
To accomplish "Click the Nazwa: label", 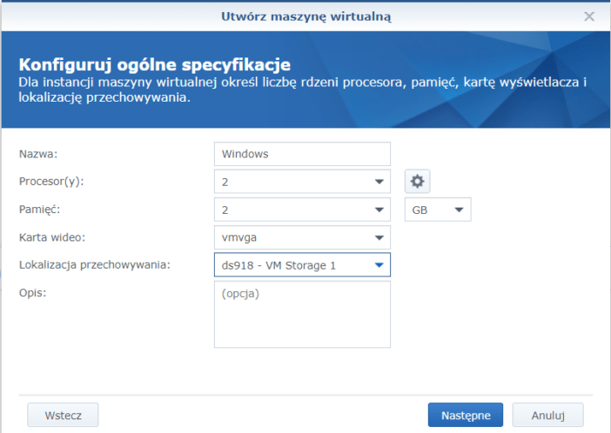I will pyautogui.click(x=38, y=154).
